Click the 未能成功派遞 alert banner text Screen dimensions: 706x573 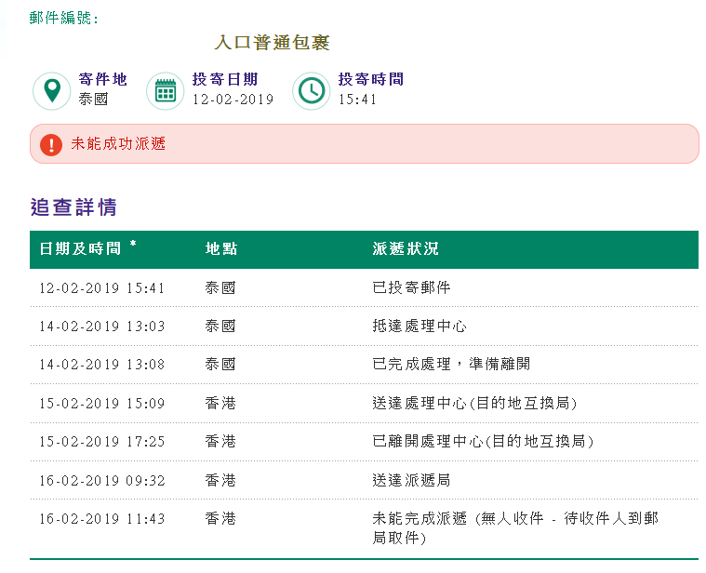(118, 144)
